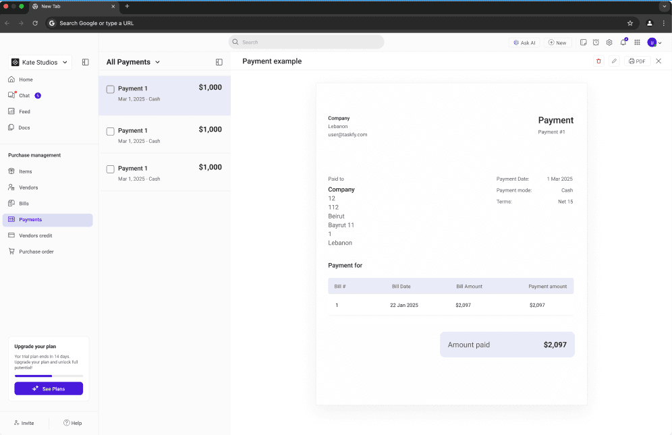The image size is (672, 435).
Task: Open the user avatar account menu
Action: click(x=654, y=42)
